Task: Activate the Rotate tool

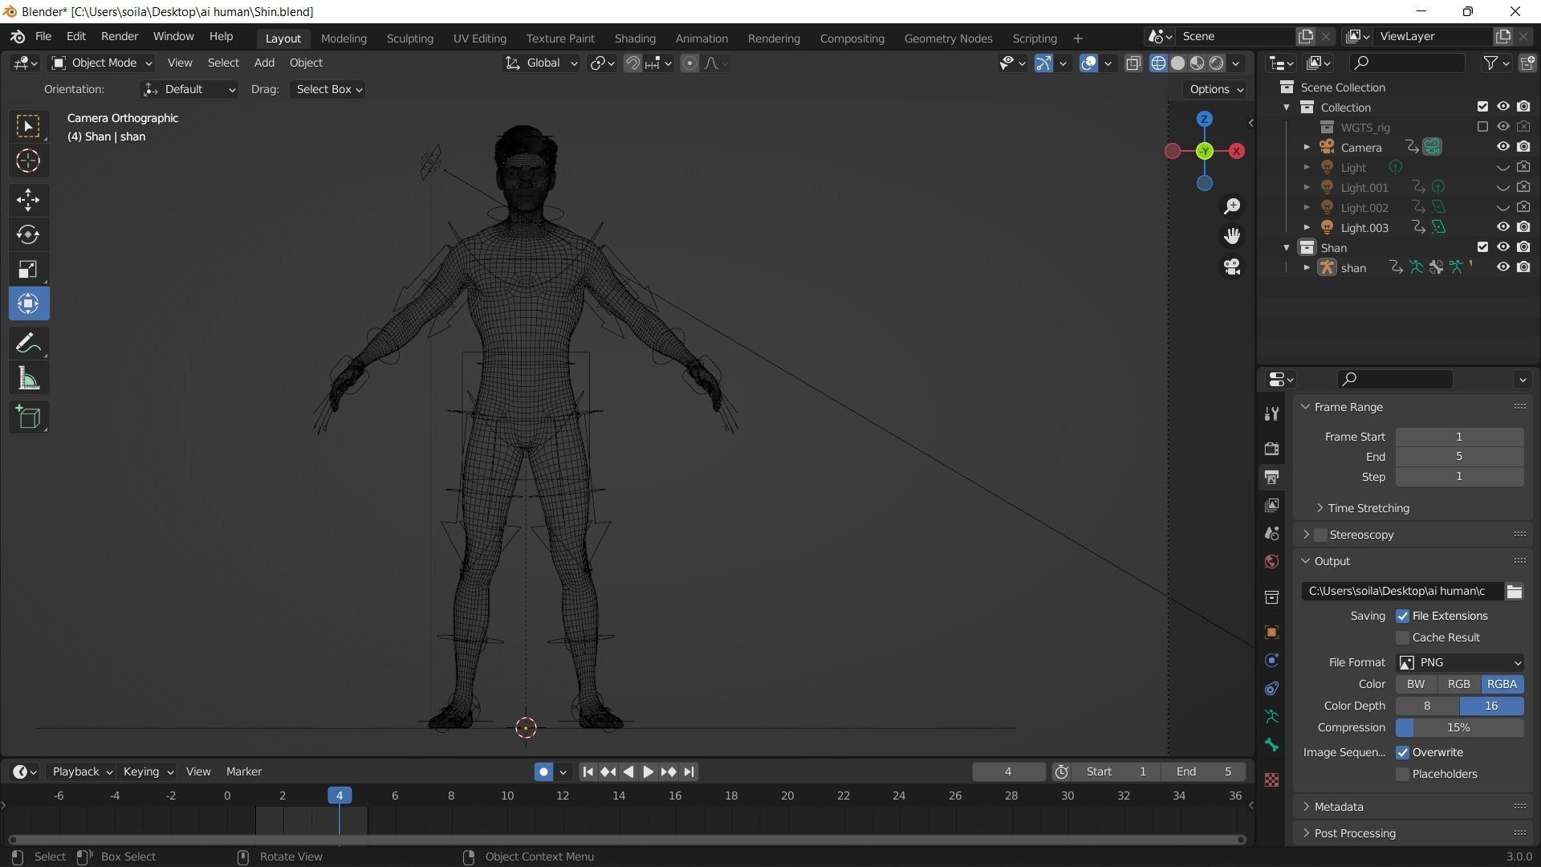Action: (28, 234)
